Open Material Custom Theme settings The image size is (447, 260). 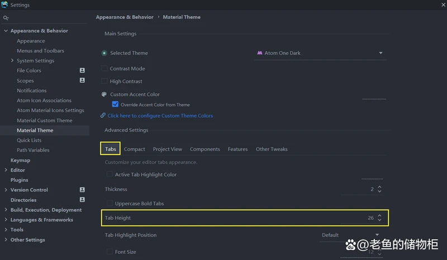click(45, 121)
